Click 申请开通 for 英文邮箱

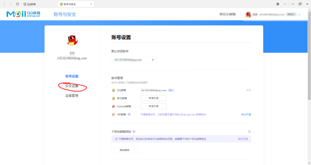(153, 98)
